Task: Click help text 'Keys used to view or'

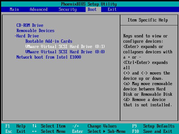Action: point(145,36)
